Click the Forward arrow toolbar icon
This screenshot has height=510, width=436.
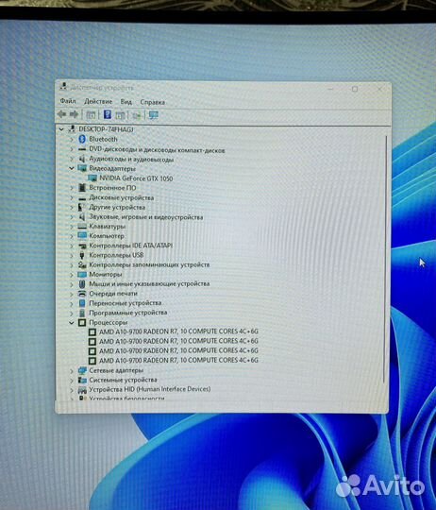tap(74, 114)
